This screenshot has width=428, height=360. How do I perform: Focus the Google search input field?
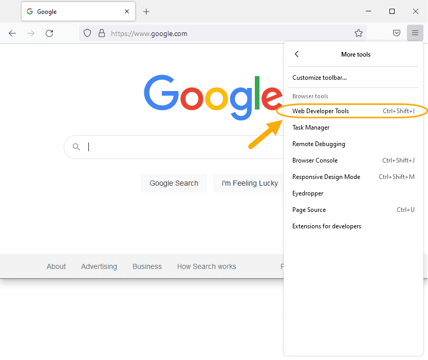[x=175, y=147]
